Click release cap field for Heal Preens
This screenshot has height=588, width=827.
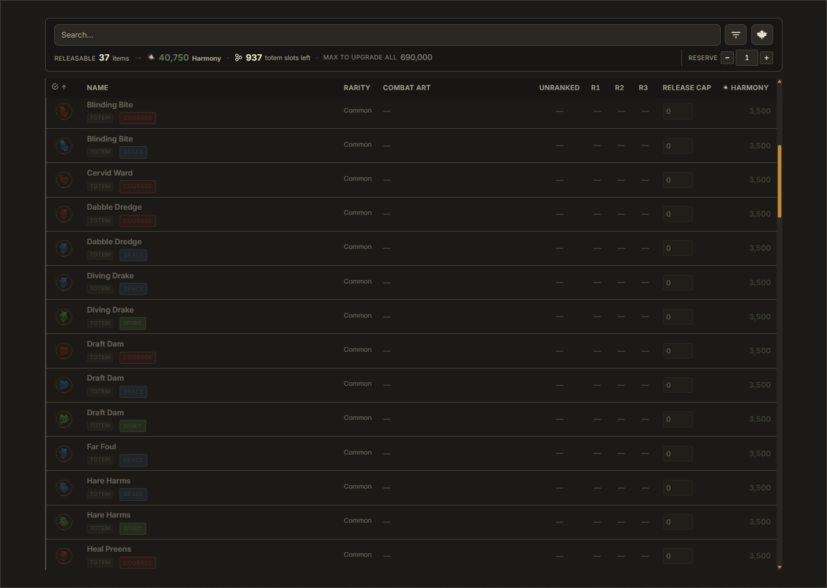click(677, 556)
